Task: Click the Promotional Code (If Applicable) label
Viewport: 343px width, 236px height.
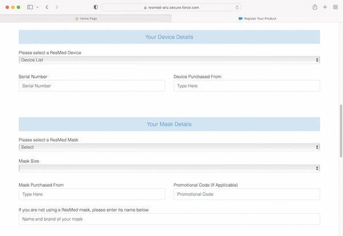Action: pyautogui.click(x=206, y=185)
